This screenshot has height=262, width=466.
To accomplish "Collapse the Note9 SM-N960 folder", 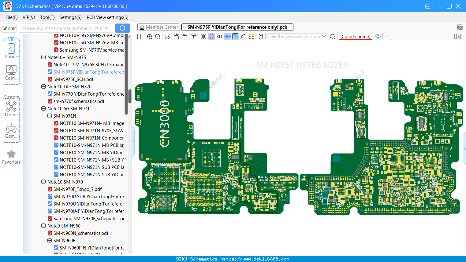I will coord(43,226).
